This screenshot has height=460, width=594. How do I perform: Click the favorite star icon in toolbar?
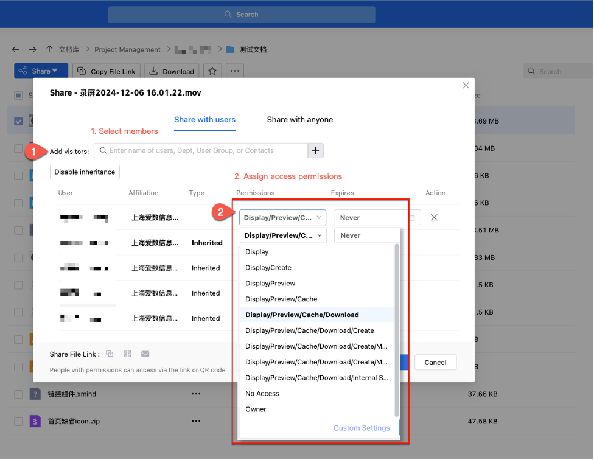[x=212, y=71]
